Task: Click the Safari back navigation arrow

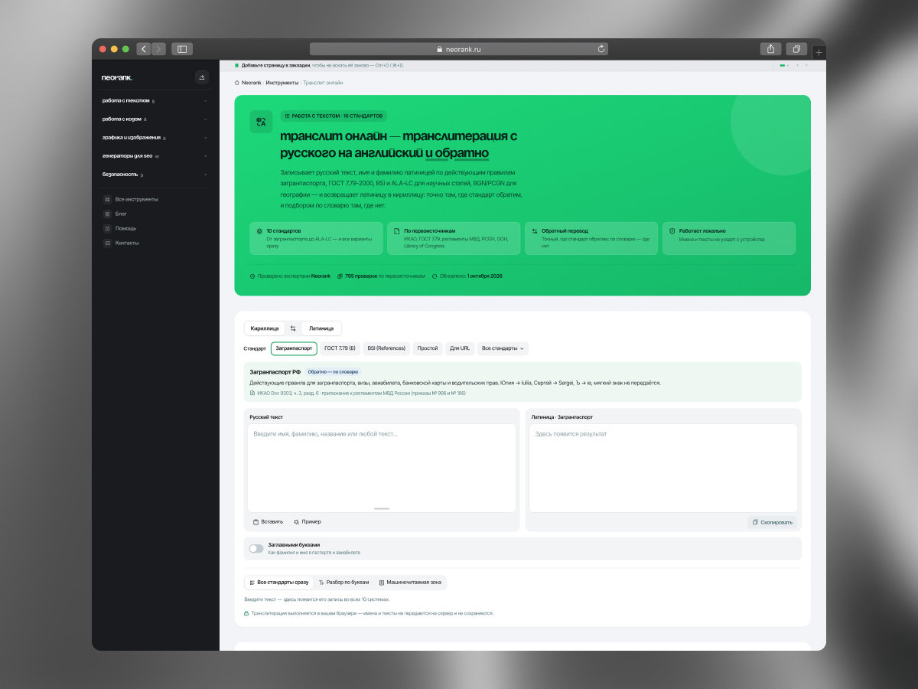Action: pyautogui.click(x=144, y=49)
